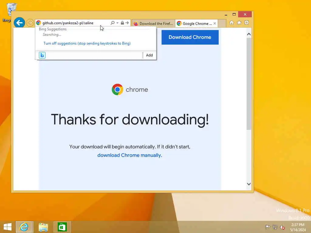Click the network tray icon

(x=275, y=227)
